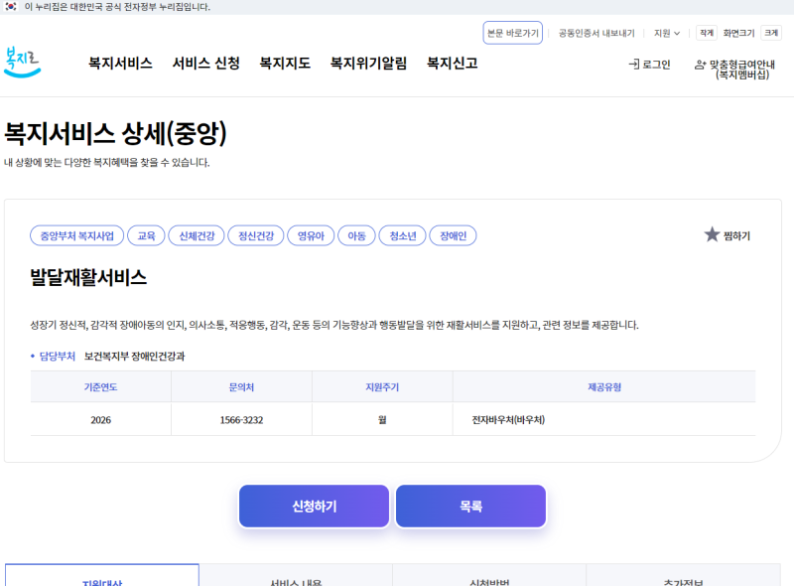Select the 장애인 tag
This screenshot has height=586, width=794.
point(453,235)
